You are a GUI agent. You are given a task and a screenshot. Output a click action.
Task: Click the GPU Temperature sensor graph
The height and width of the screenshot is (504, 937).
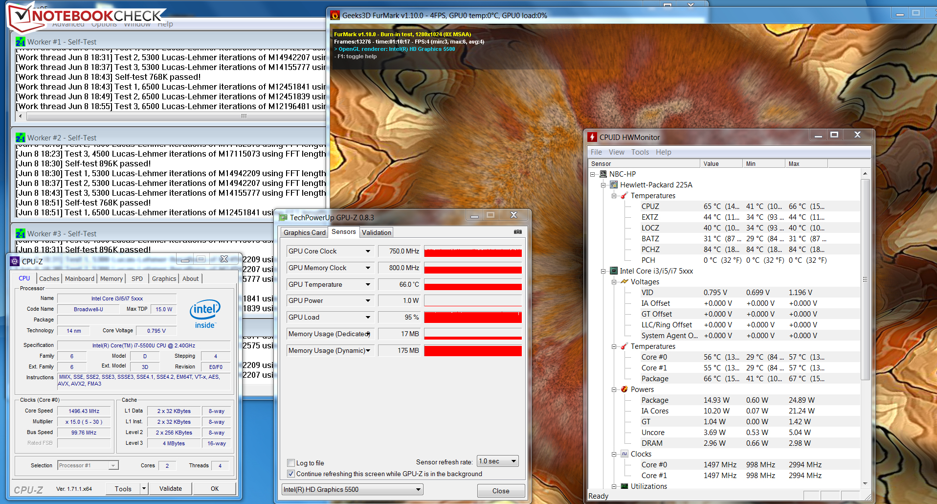pos(472,285)
